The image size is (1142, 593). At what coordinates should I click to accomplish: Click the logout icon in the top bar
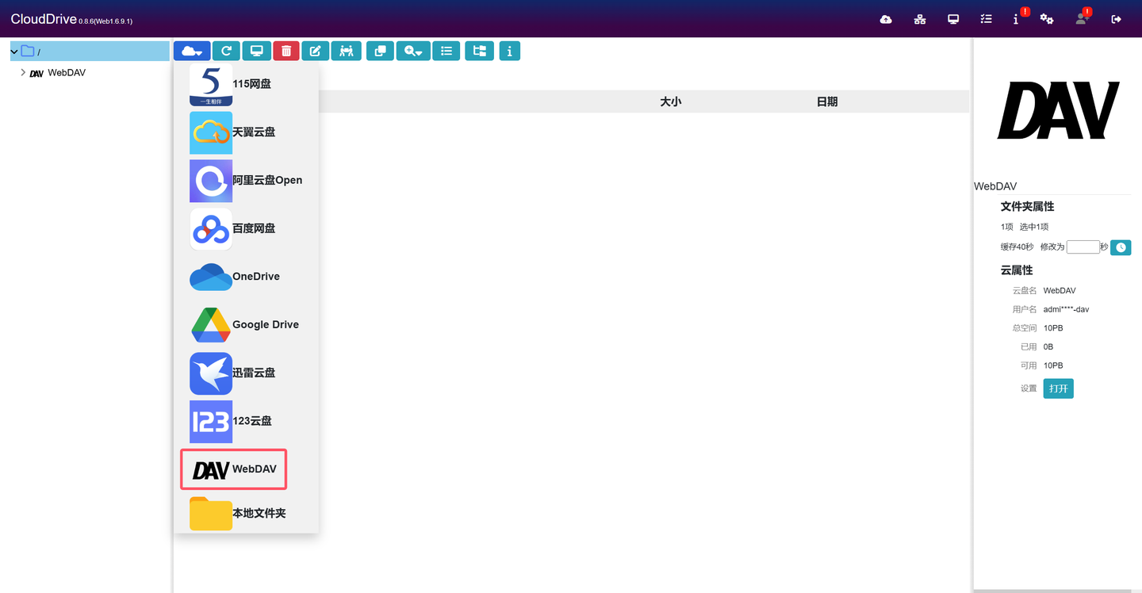[x=1116, y=18]
